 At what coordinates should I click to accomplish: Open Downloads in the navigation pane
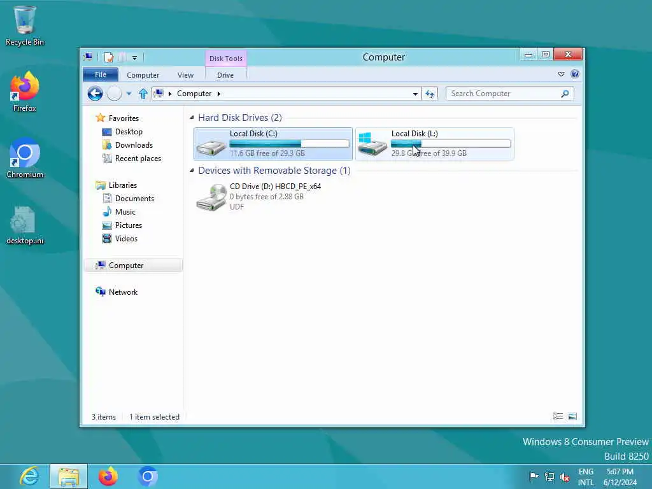(x=134, y=145)
